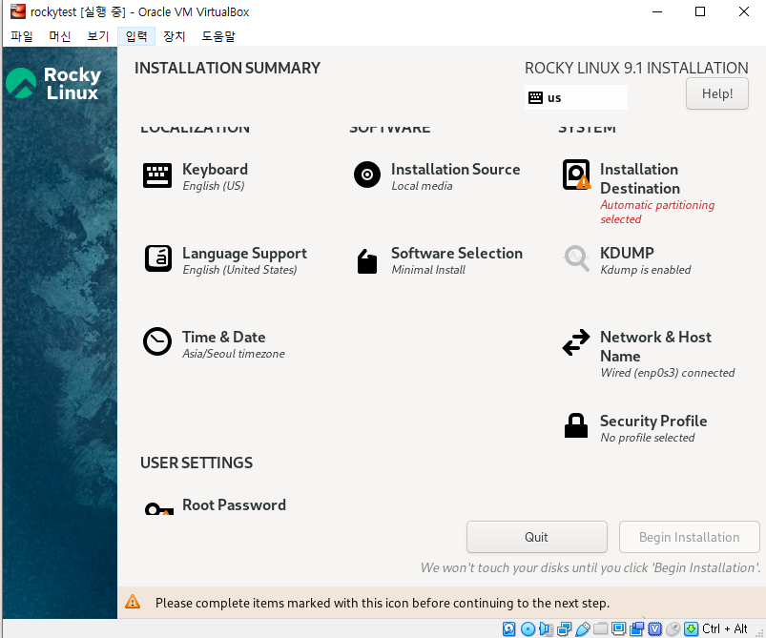The height and width of the screenshot is (638, 766).
Task: Click 'English (United States)' text
Action: [x=239, y=270]
